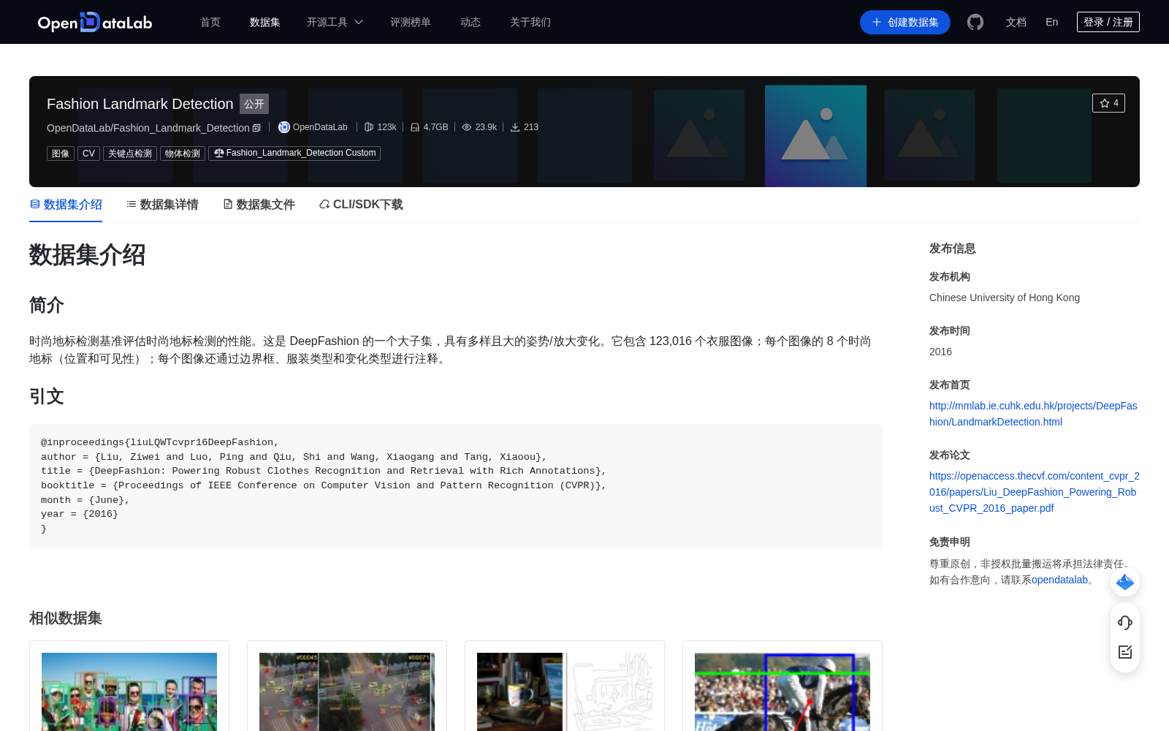This screenshot has width=1169, height=731.
Task: Click the BibTeX citation code block
Action: [456, 486]
